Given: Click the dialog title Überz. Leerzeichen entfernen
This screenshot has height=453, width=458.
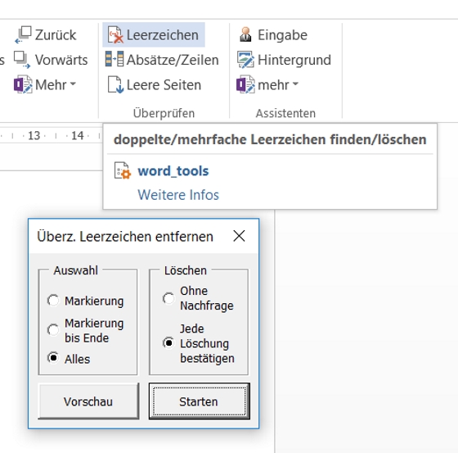Looking at the screenshot, I should (x=125, y=237).
